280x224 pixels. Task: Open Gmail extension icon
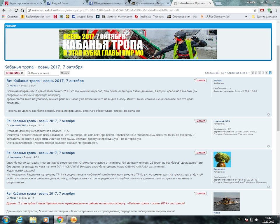tap(262, 10)
